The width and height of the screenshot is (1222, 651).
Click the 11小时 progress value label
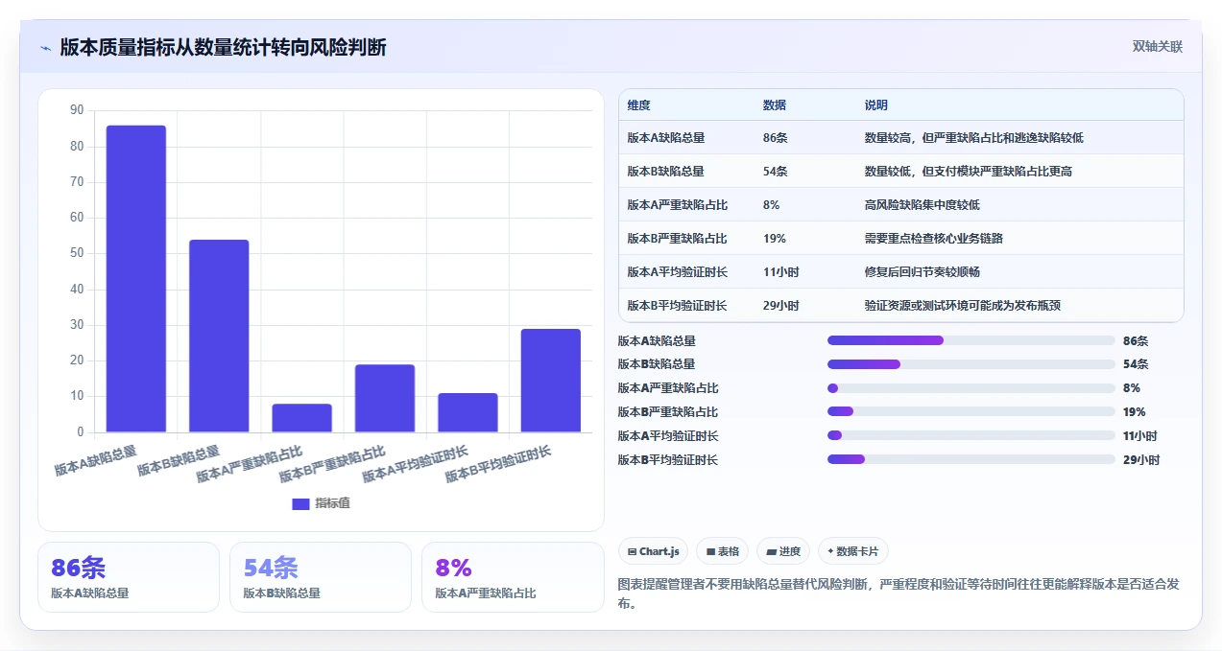pyautogui.click(x=1140, y=436)
